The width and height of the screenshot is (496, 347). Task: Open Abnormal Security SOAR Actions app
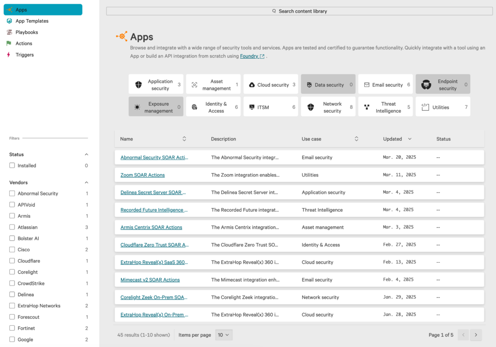click(x=155, y=157)
